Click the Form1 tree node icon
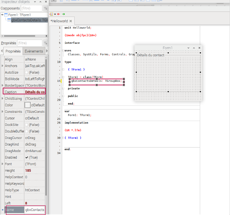Screen dimensions: 230x215 [x=6, y=15]
